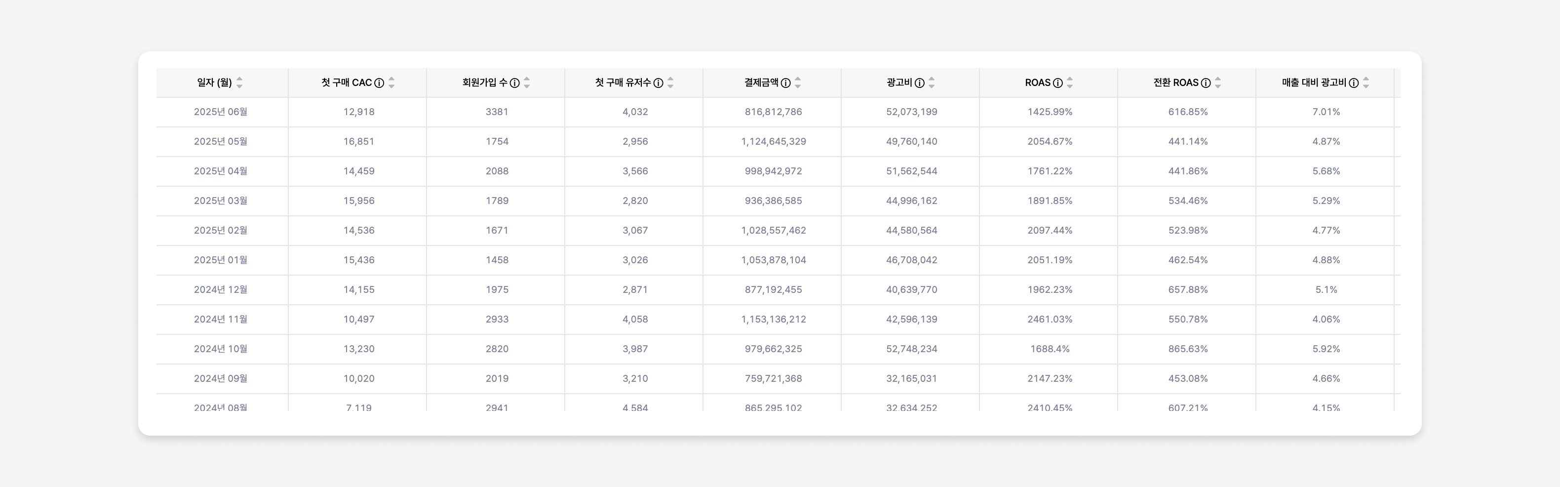Select the 2025년 06월 row date cell
Viewport: 1560px width, 487px height.
(x=221, y=112)
